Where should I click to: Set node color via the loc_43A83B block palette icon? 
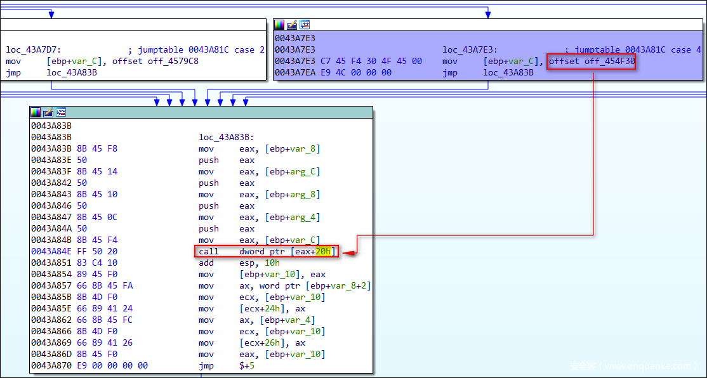tap(36, 112)
